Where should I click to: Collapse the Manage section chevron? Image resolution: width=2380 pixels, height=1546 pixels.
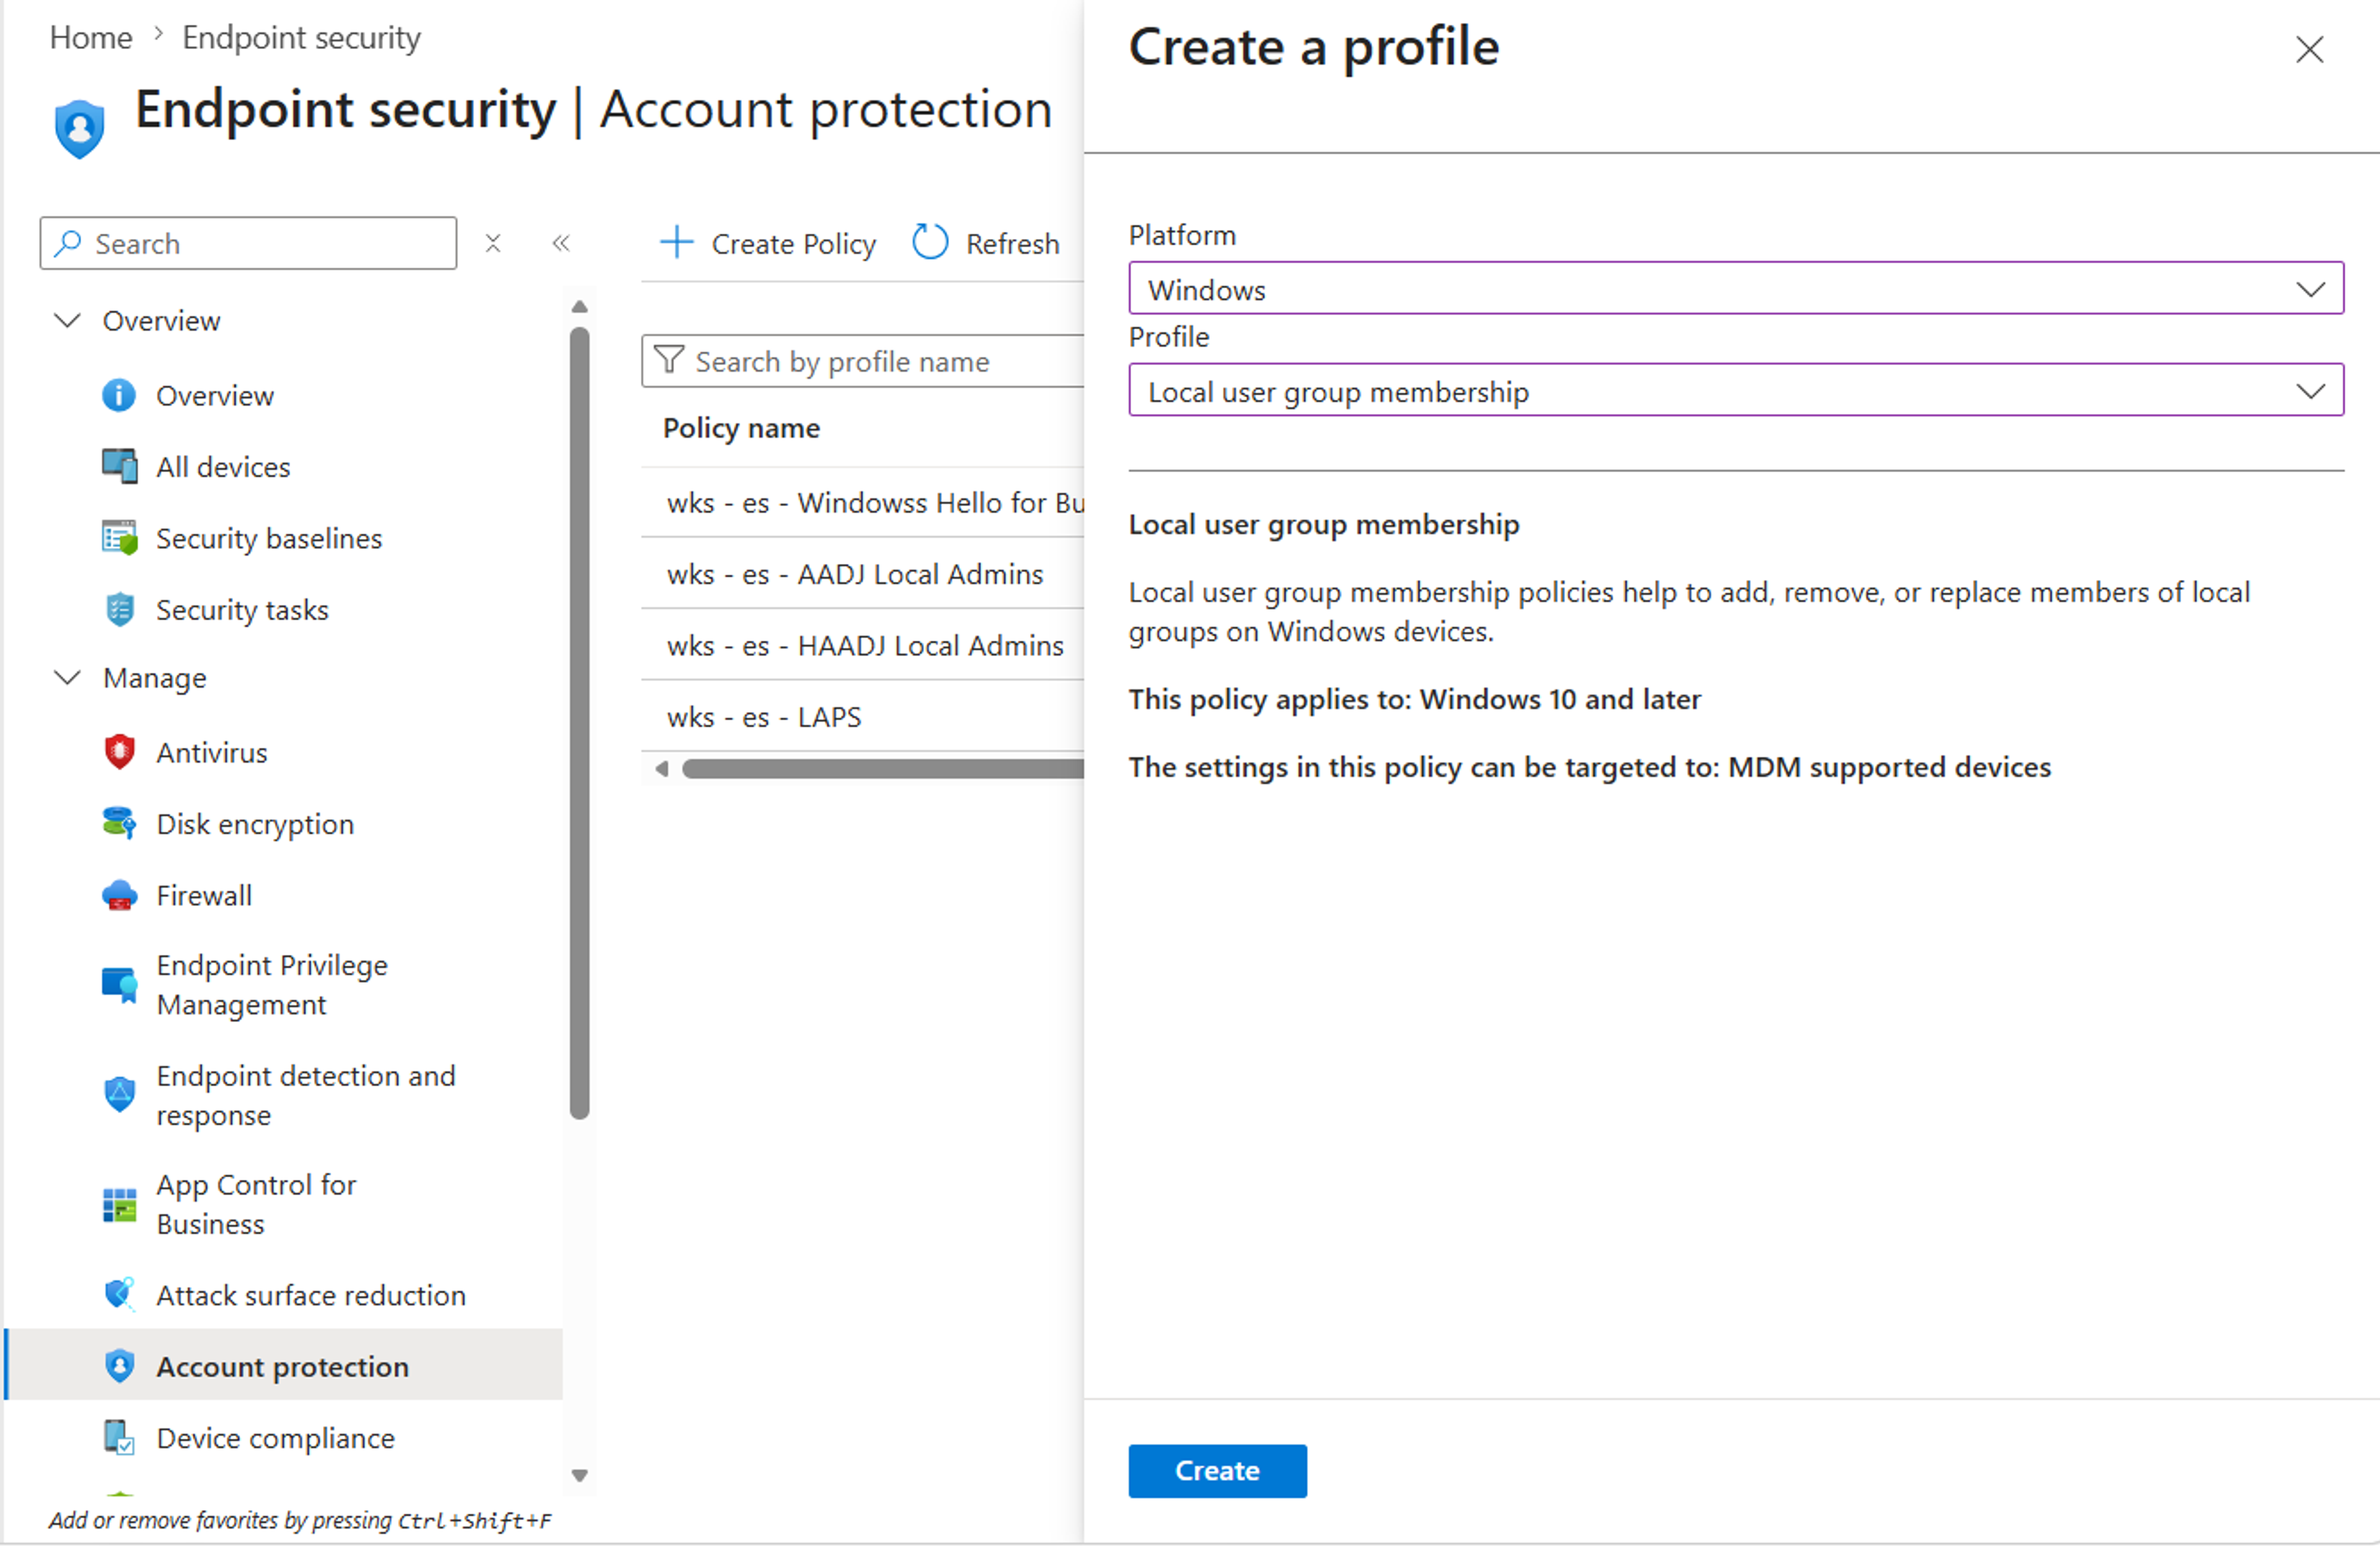coord(67,677)
